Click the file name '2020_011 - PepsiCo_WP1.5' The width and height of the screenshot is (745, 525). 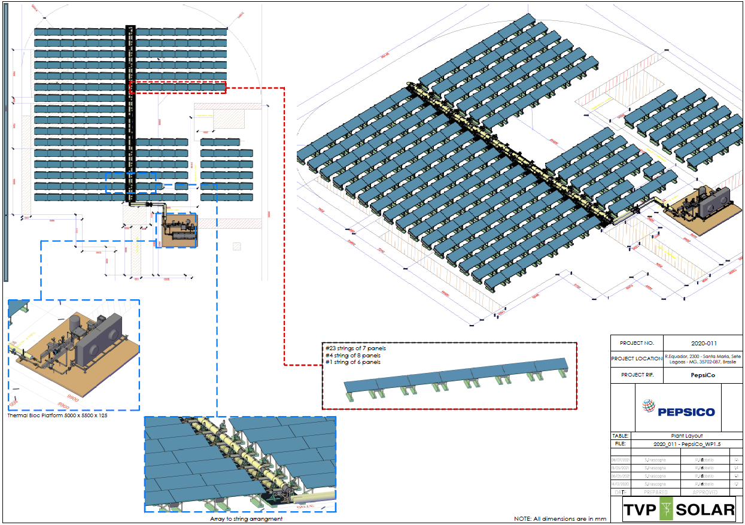coord(686,444)
